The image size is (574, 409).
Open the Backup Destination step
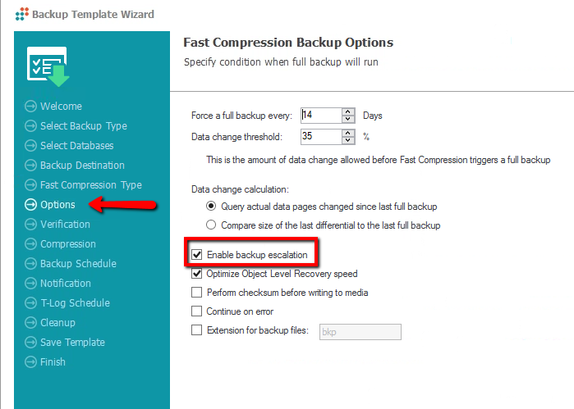click(x=82, y=166)
